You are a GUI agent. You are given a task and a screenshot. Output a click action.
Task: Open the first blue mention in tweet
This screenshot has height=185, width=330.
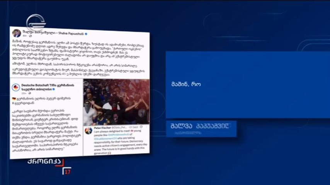(x=119, y=135)
